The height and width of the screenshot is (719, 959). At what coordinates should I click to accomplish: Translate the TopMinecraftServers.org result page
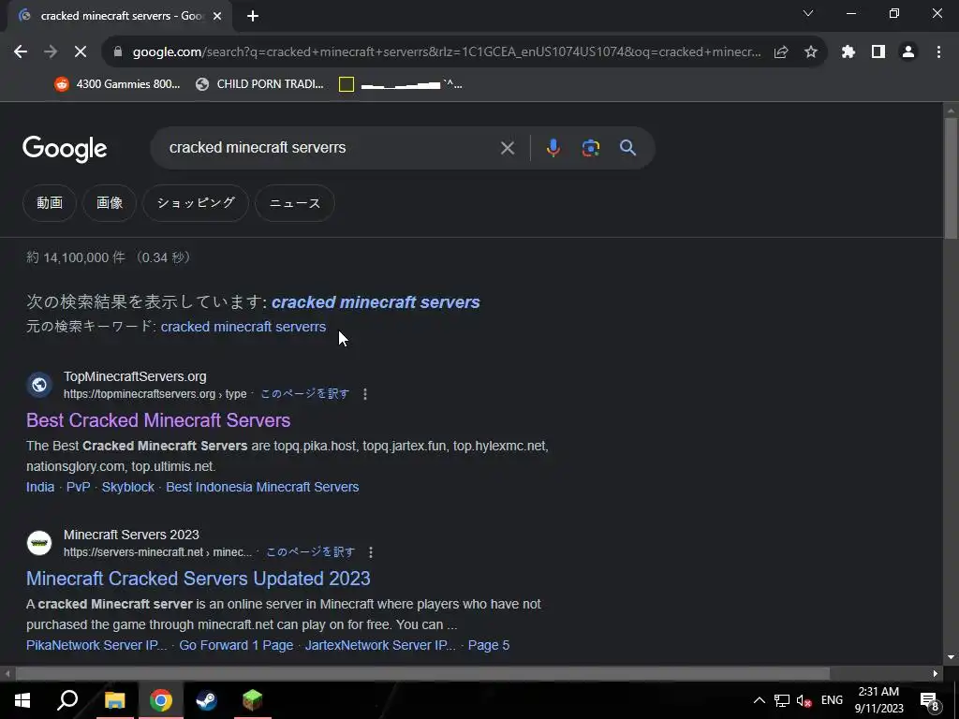point(304,394)
